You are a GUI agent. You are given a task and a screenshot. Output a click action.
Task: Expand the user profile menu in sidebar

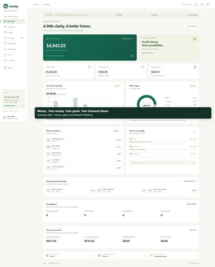24,117
